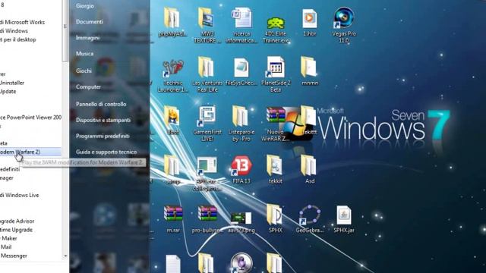Open Musica from the Start menu
The image size is (486, 273).
(x=84, y=54)
